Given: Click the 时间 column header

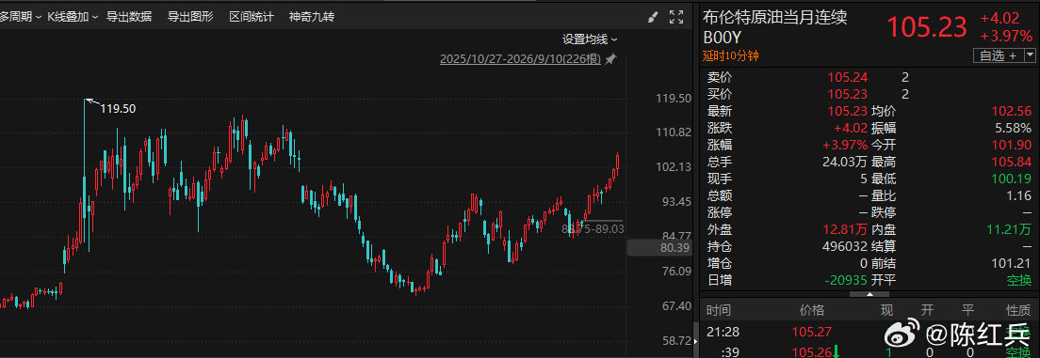Looking at the screenshot, I should (x=719, y=309).
